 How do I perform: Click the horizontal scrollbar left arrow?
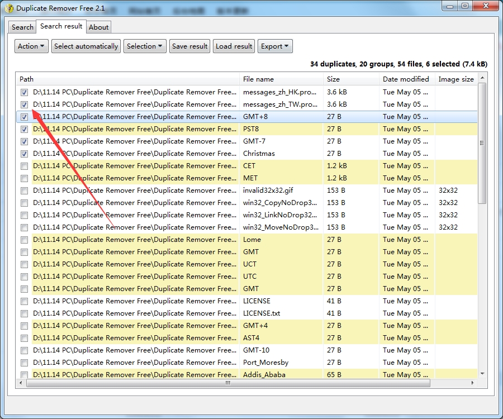tap(21, 383)
